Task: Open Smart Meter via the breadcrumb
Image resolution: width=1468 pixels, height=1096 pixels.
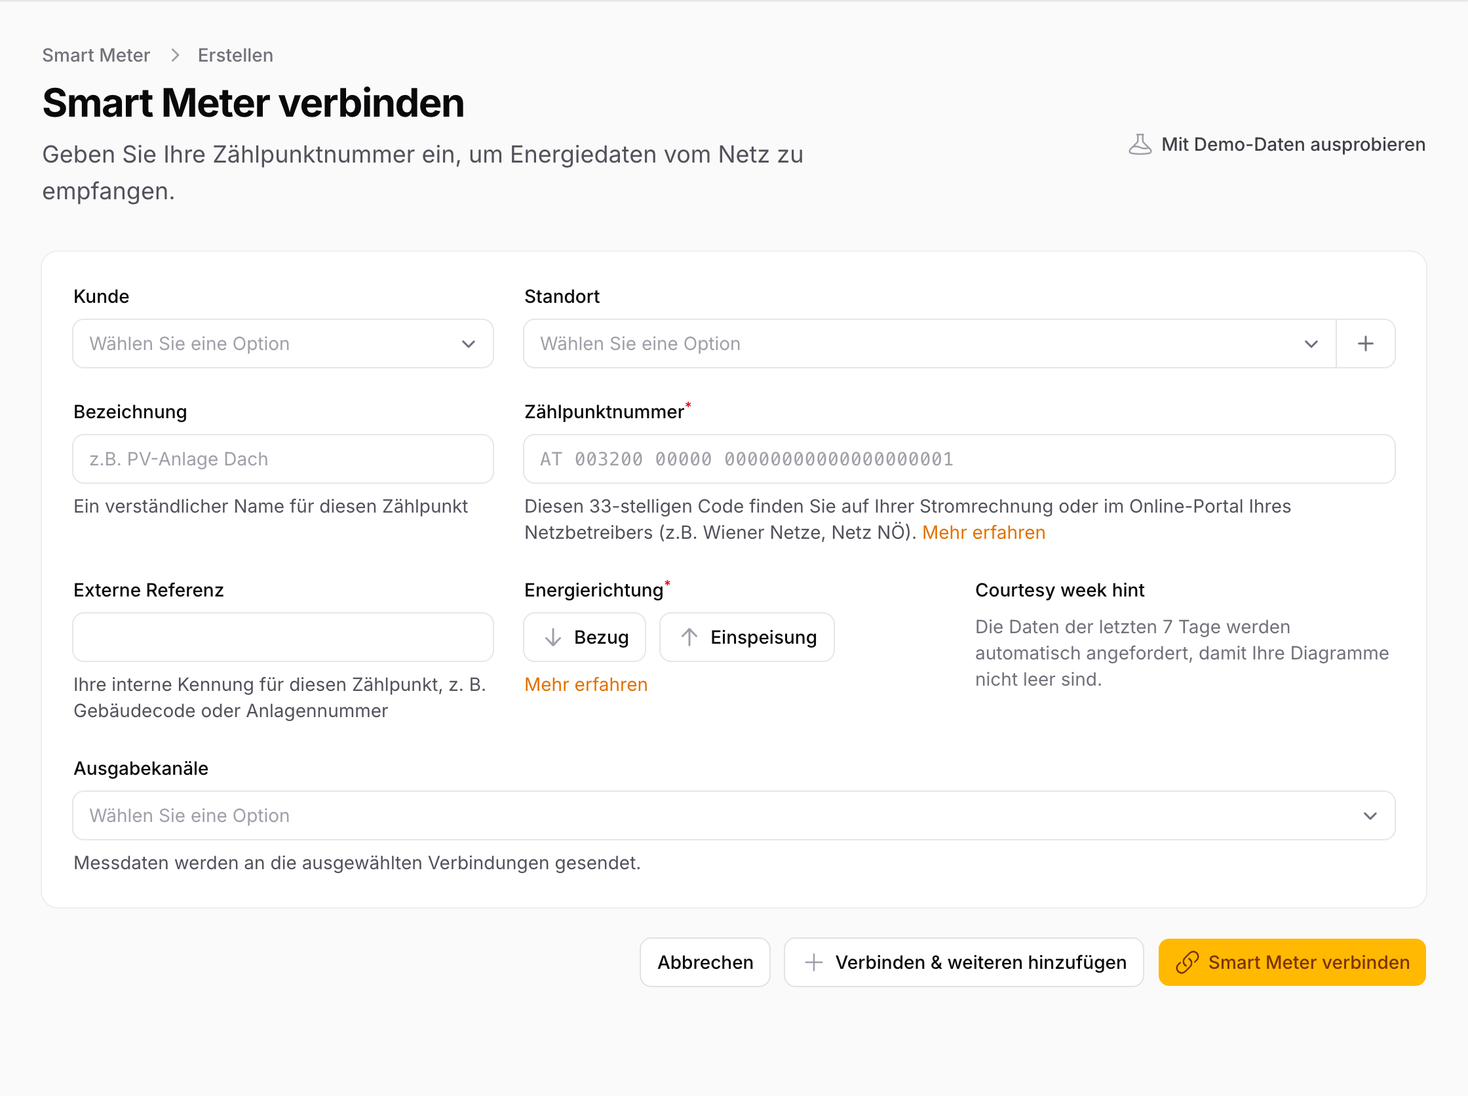Action: pyautogui.click(x=96, y=55)
